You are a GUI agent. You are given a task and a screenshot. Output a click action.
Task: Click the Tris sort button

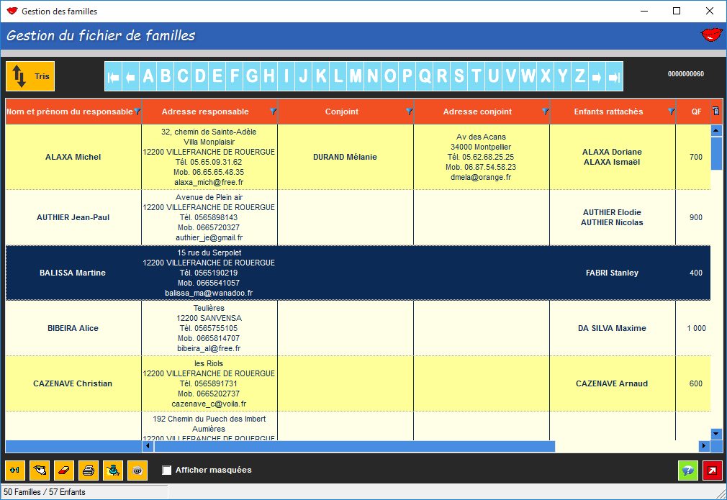click(30, 76)
